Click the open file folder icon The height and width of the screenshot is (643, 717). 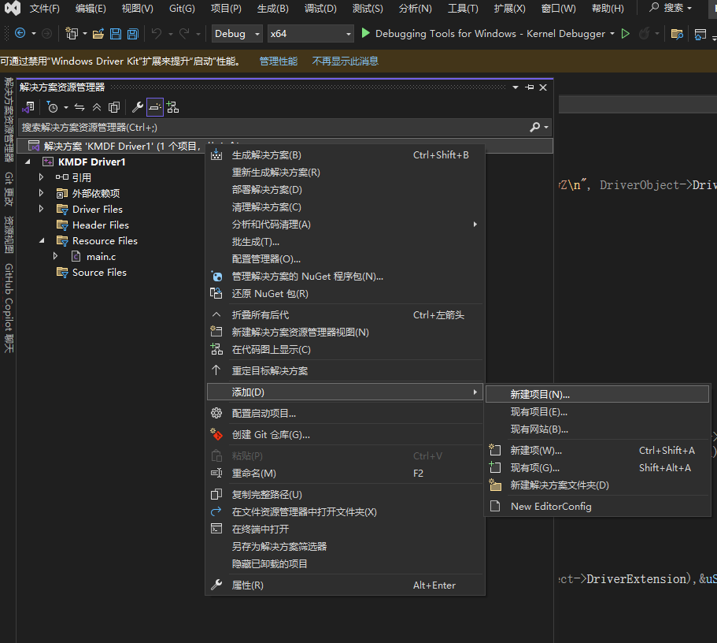click(x=98, y=33)
